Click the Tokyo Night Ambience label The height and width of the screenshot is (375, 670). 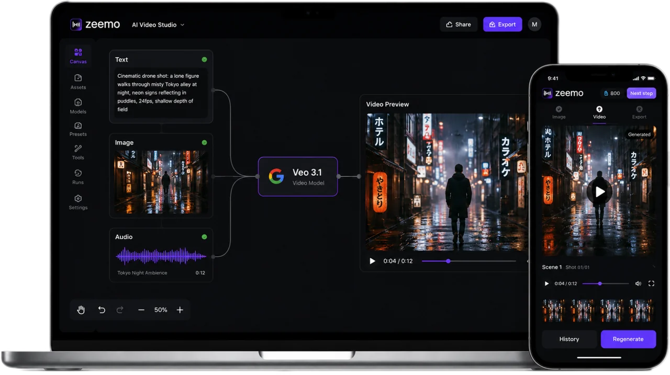coord(142,273)
